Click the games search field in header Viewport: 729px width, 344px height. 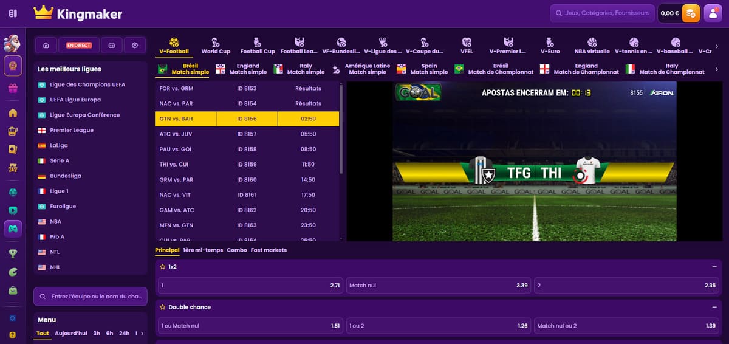tap(601, 13)
